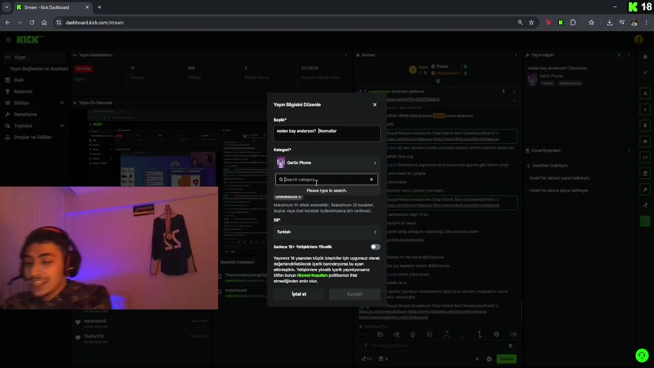Edit stream info with the pencil icon

[x=619, y=55]
